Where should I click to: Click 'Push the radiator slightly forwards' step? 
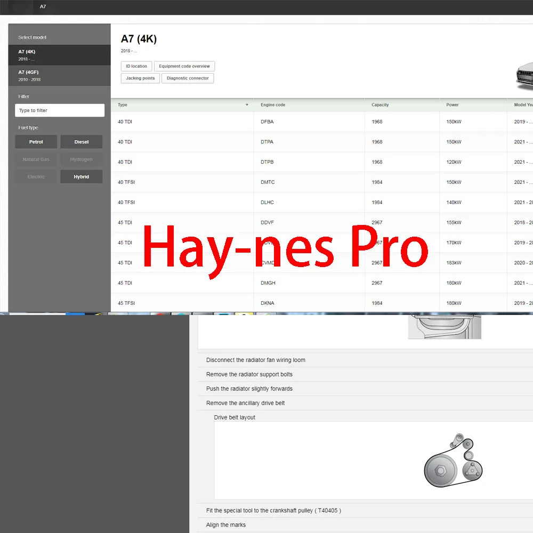365,389
